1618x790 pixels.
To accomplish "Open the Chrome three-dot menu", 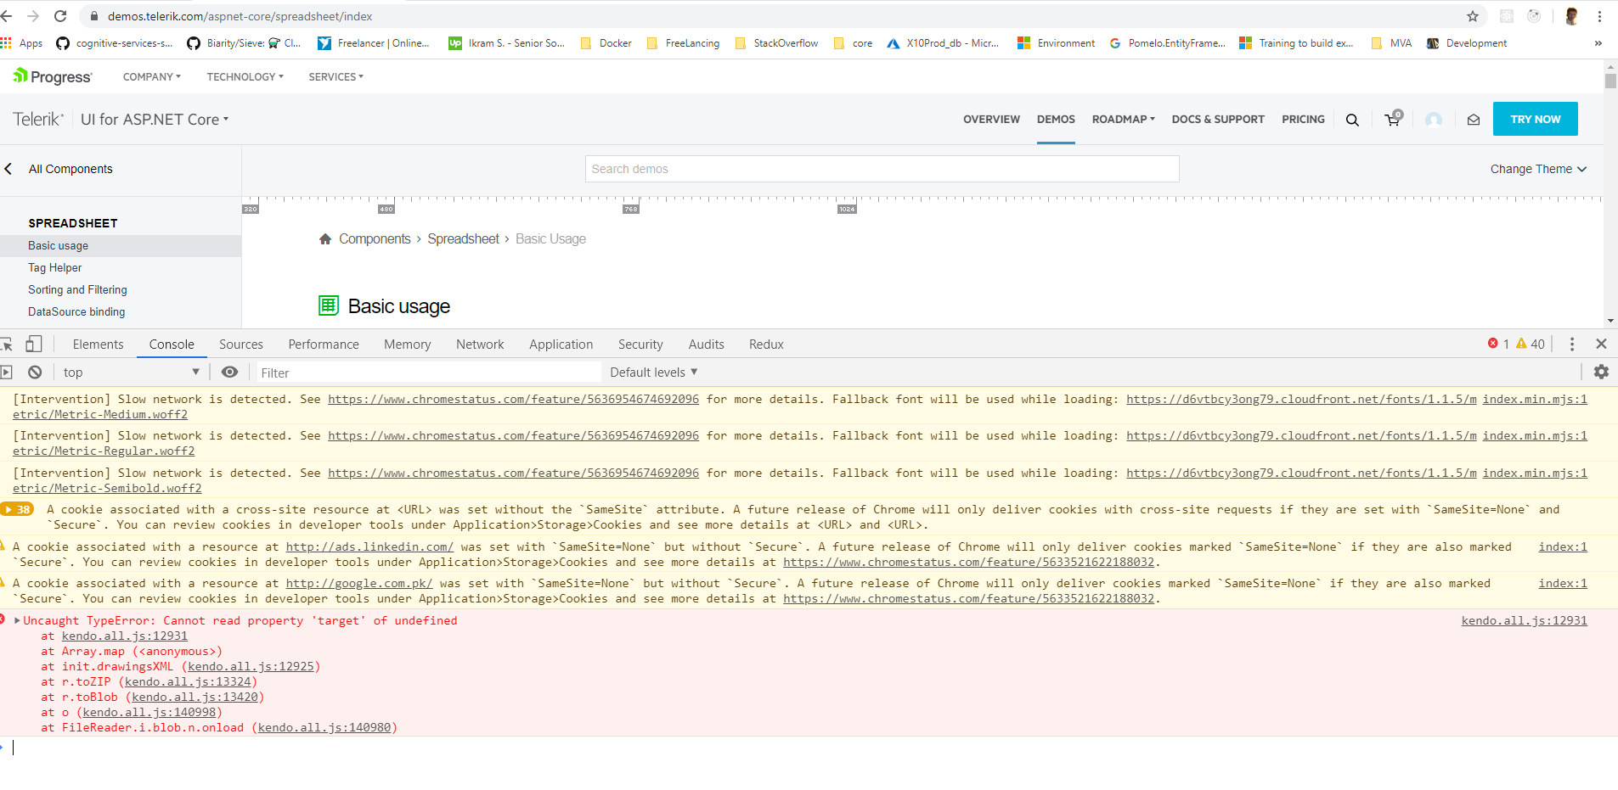I will [1599, 16].
